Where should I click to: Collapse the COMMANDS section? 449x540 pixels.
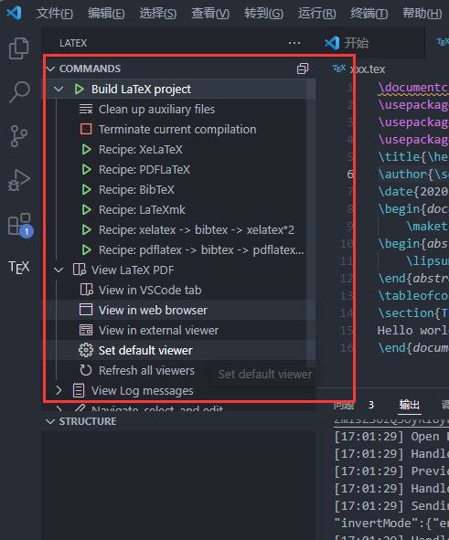[x=50, y=69]
